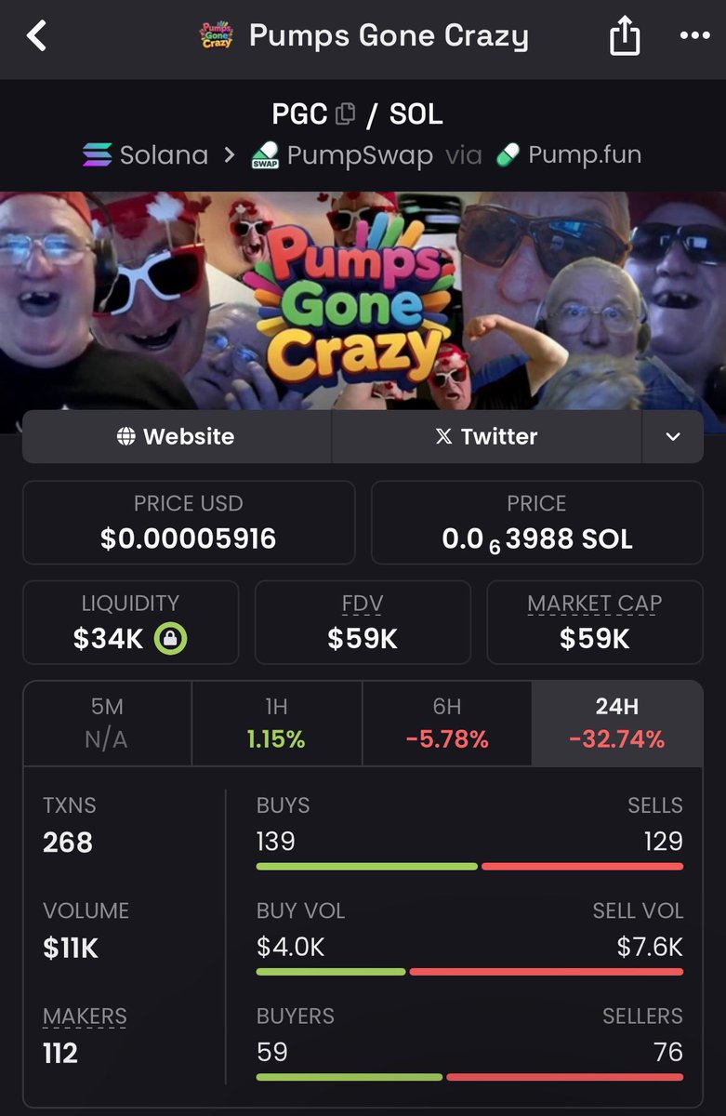Image resolution: width=726 pixels, height=1116 pixels.
Task: Select the 24H timeframe tab
Action: click(x=617, y=724)
